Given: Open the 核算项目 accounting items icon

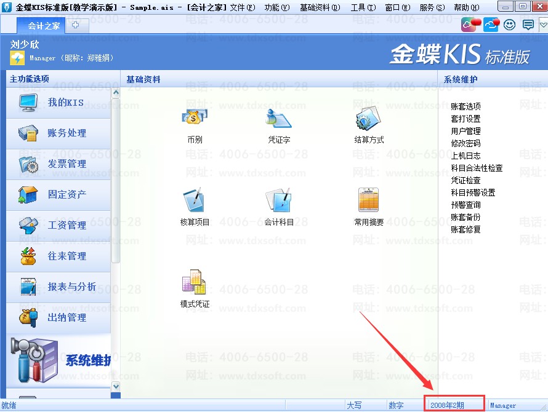Looking at the screenshot, I should pyautogui.click(x=195, y=200).
